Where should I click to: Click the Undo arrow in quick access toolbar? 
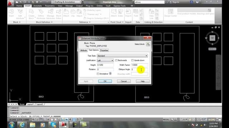click(41, 2)
